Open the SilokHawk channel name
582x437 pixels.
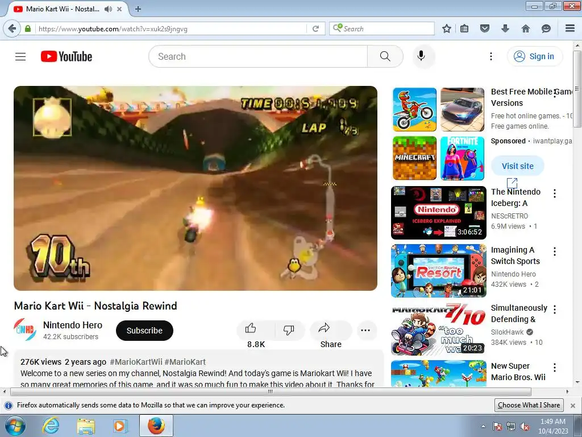point(507,332)
